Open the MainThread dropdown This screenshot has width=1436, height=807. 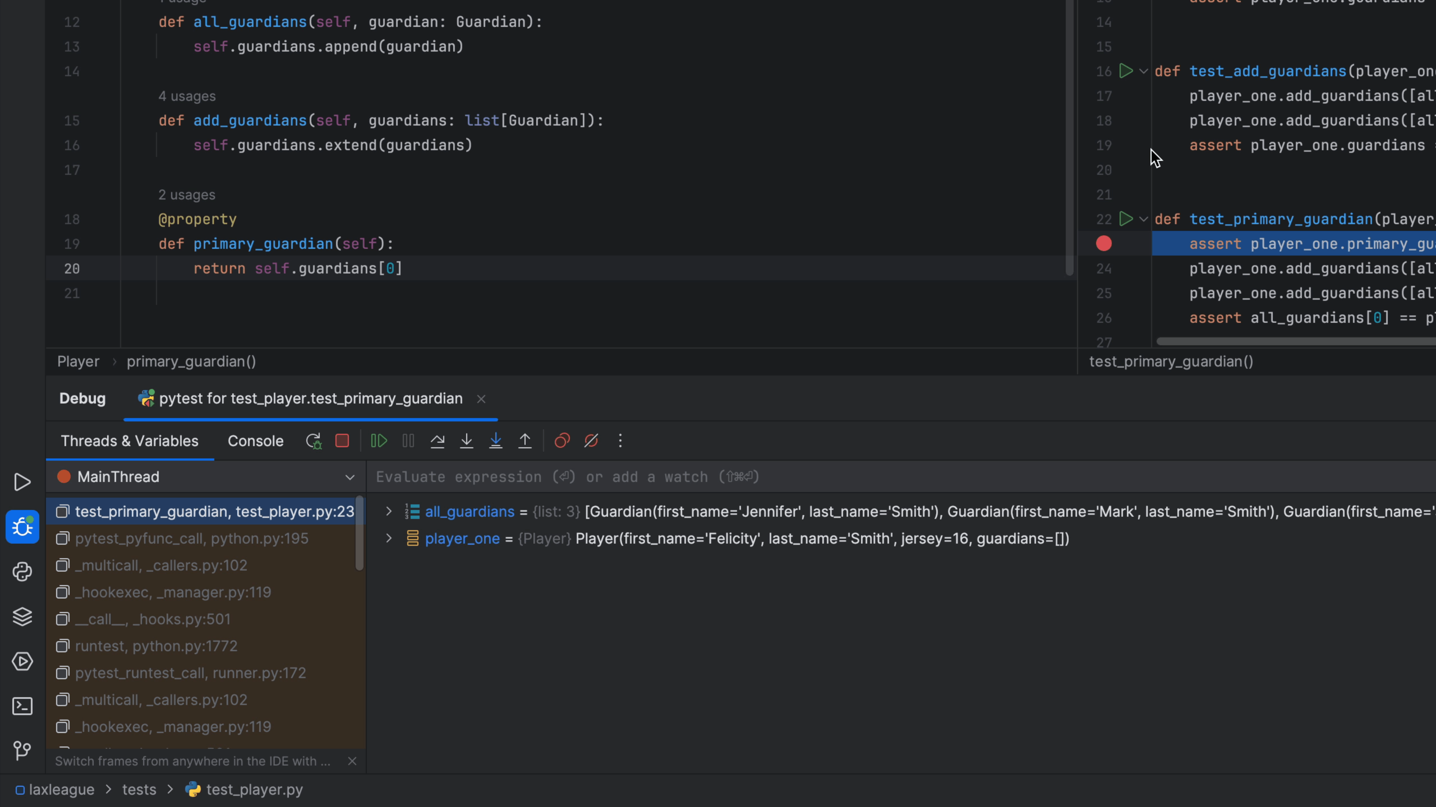350,477
